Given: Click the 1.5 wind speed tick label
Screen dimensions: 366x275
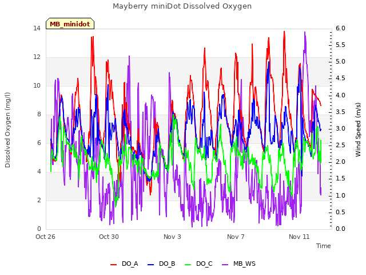Looking at the screenshot, I should point(340,179).
